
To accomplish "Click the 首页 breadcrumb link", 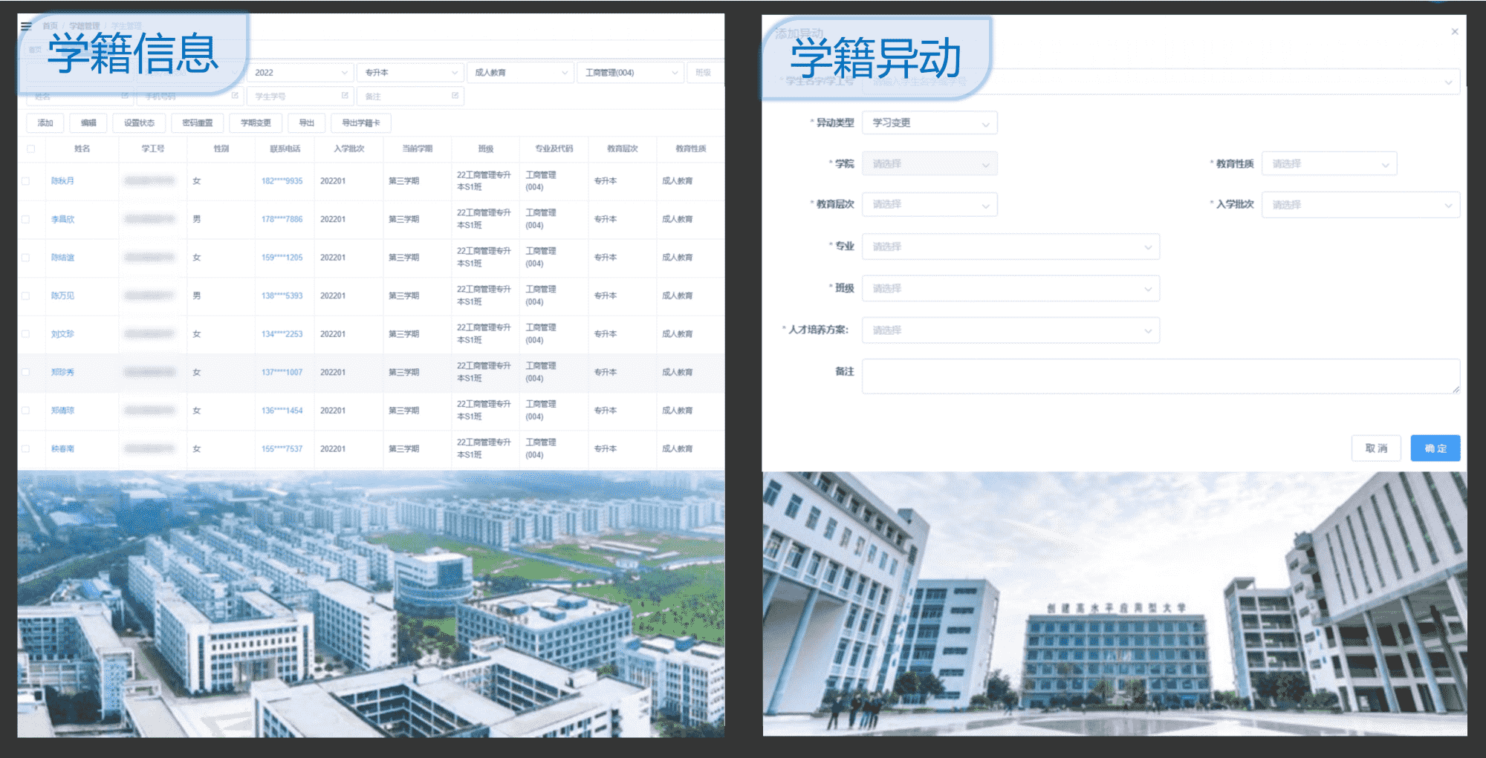I will pyautogui.click(x=50, y=26).
